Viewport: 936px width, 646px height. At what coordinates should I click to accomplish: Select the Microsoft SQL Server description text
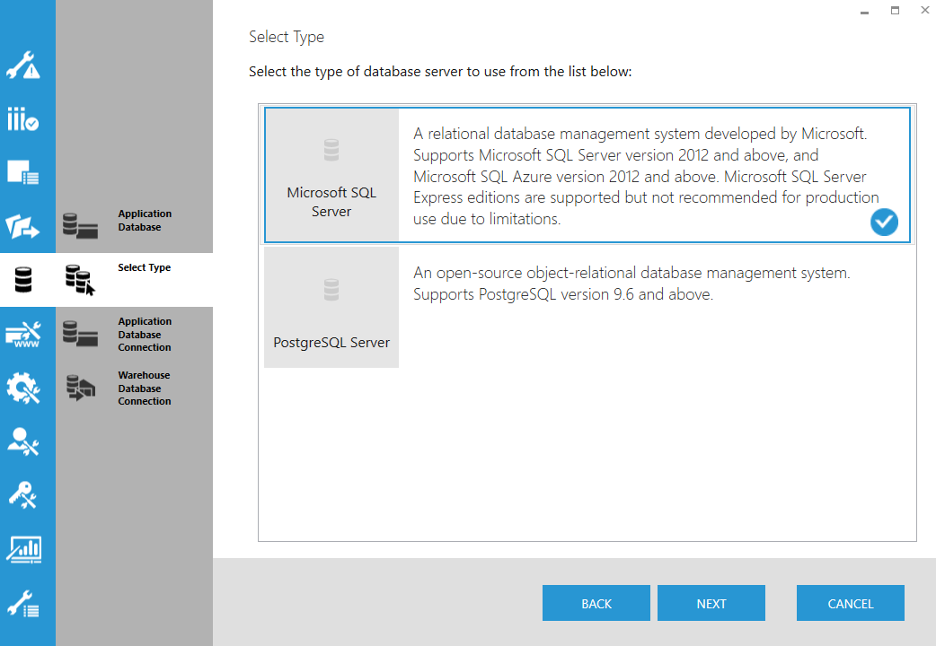(x=646, y=176)
